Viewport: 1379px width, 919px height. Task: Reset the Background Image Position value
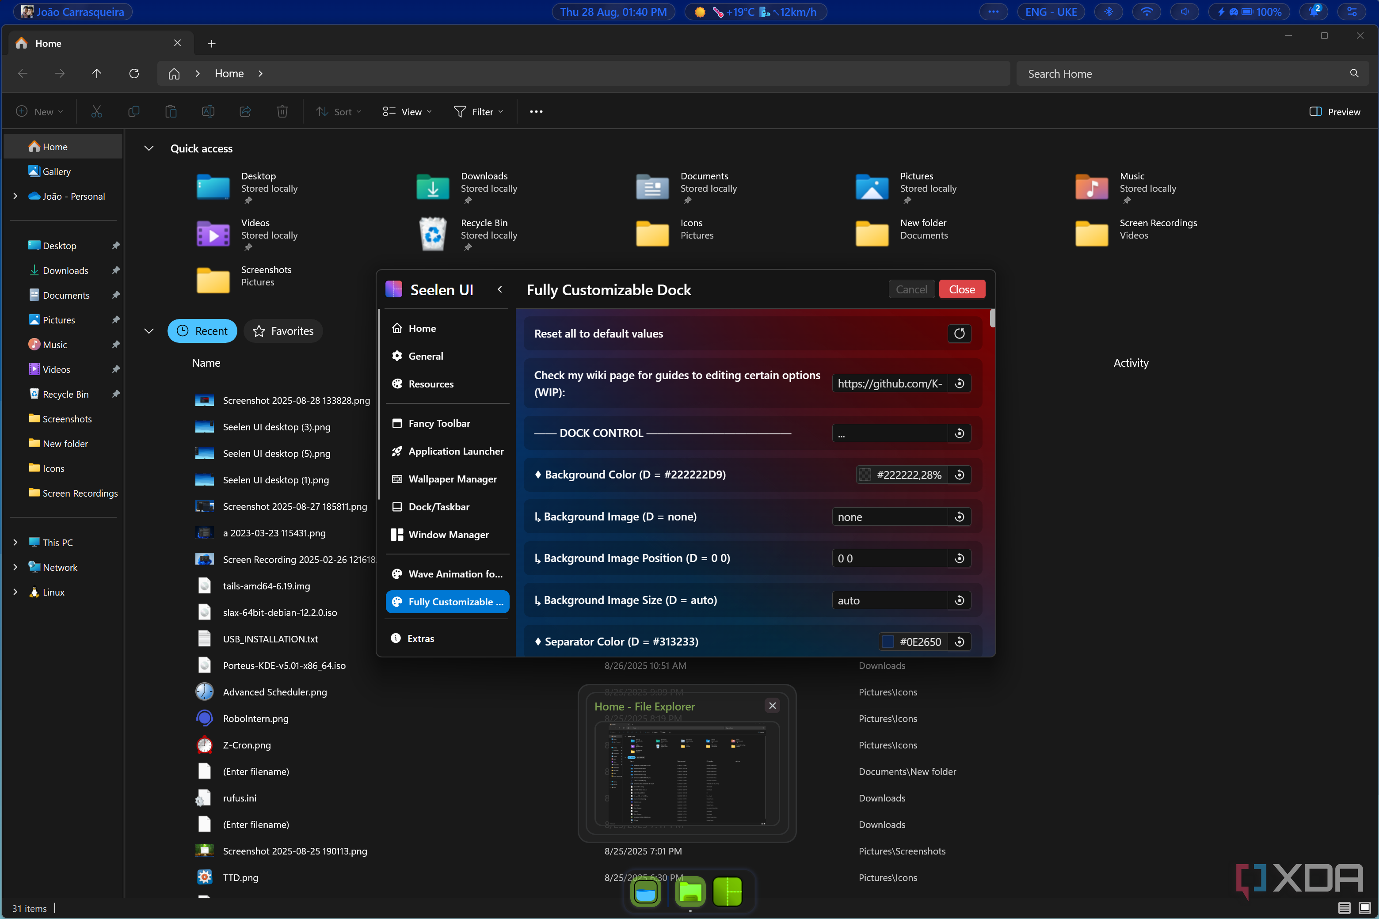tap(959, 558)
